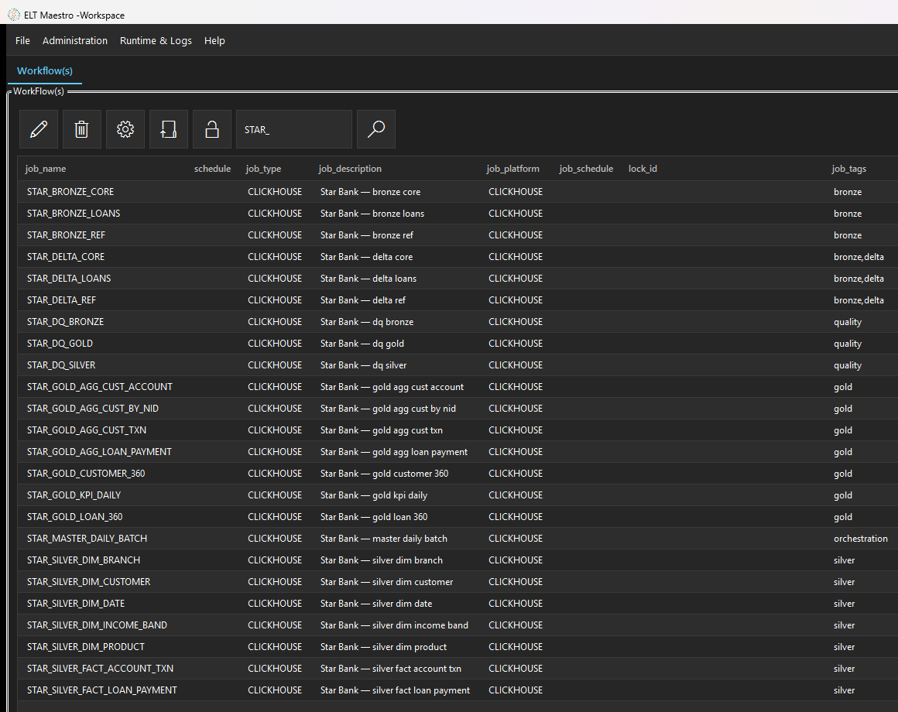Sort by the job_name column header
The height and width of the screenshot is (712, 898).
(x=45, y=169)
